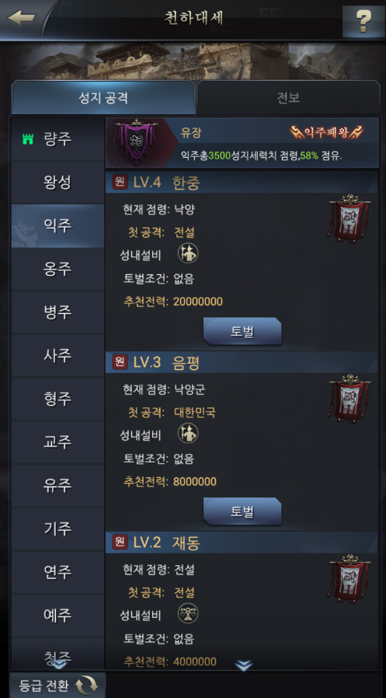Screen dimensions: 386x698
Task: Tap the 음평 soldier facility icon
Action: point(188,433)
